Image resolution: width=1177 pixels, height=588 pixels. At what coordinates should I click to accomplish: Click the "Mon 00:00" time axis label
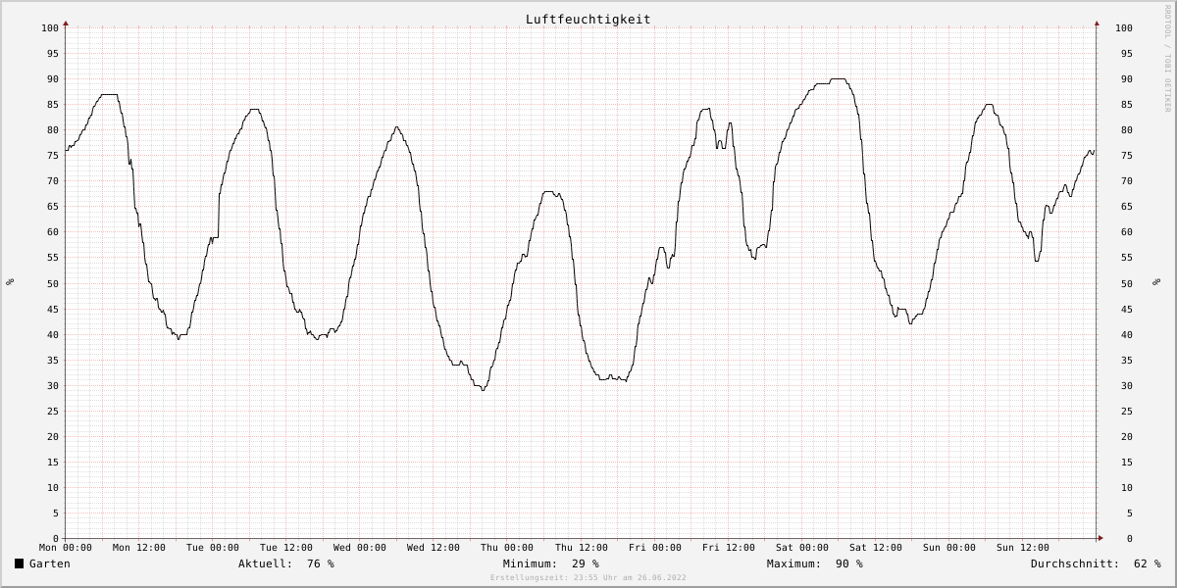[x=66, y=548]
